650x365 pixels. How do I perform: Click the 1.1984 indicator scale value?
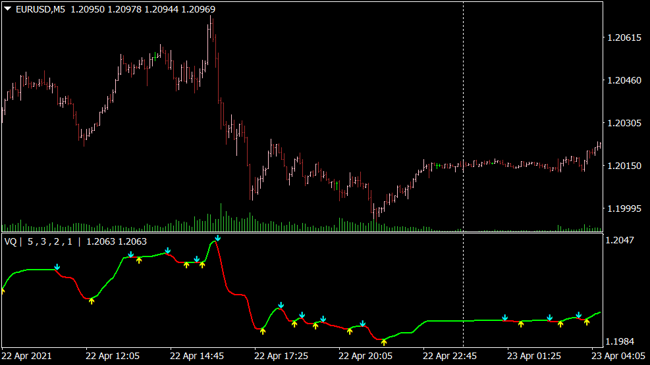(620, 341)
